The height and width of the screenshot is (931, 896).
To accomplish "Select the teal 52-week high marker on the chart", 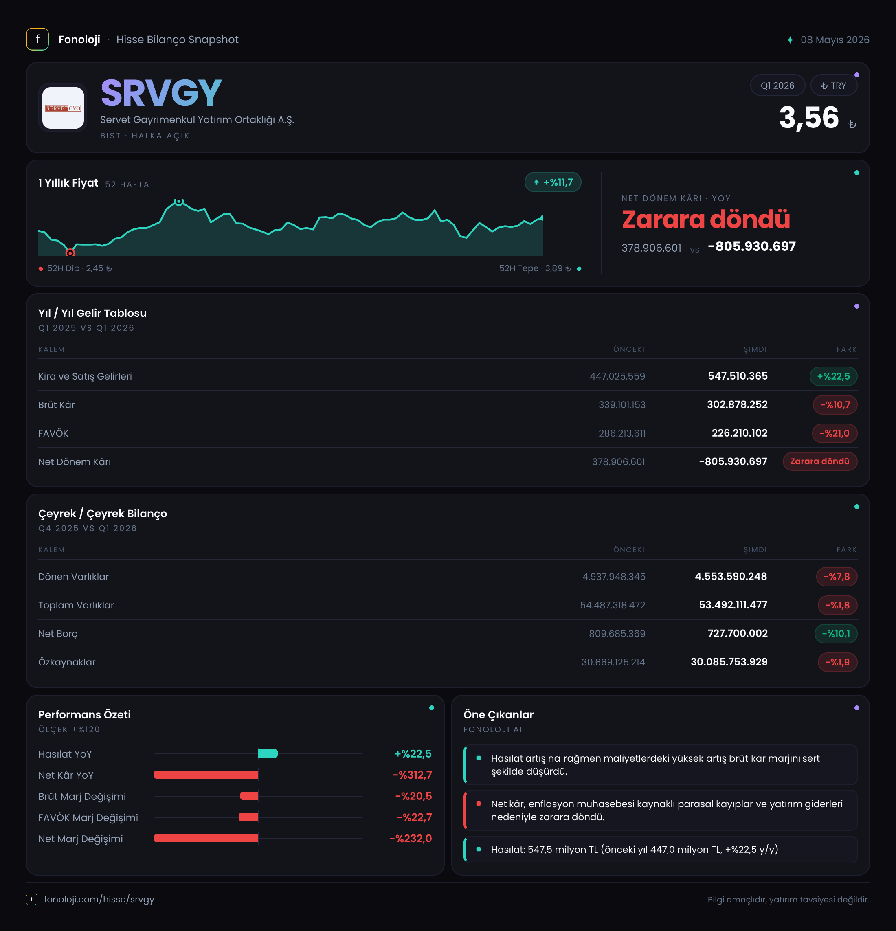I will 179,202.
